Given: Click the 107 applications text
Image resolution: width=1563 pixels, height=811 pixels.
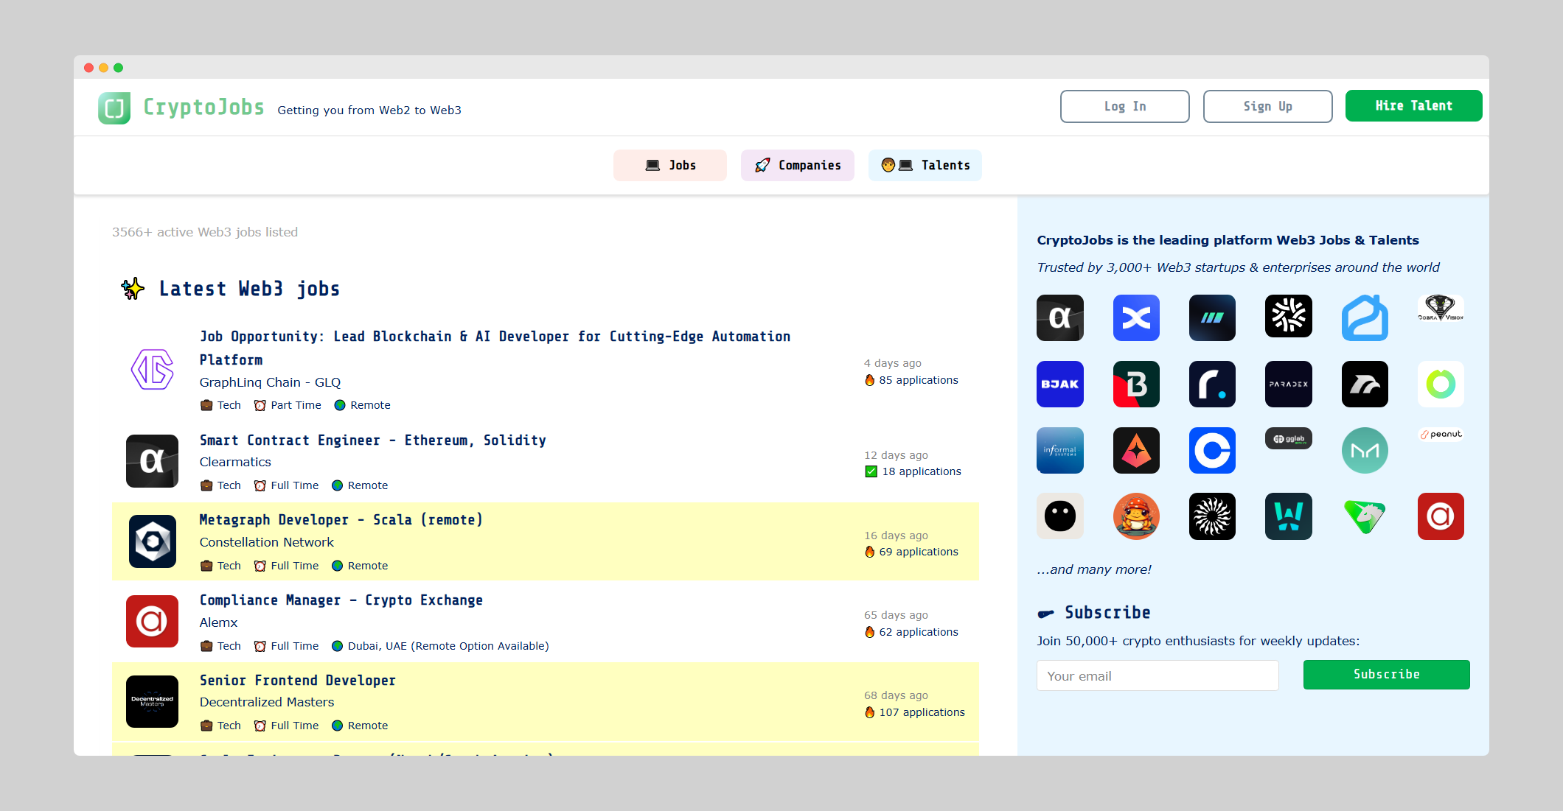Looking at the screenshot, I should [915, 712].
